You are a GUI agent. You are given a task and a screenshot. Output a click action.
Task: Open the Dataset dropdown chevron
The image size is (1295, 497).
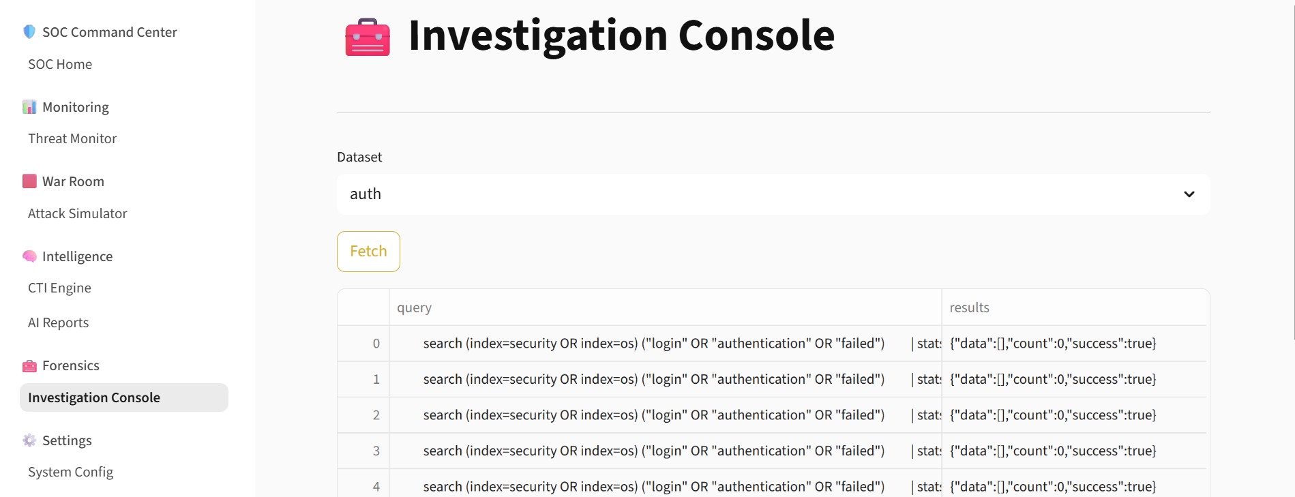pyautogui.click(x=1189, y=194)
